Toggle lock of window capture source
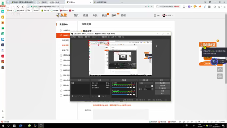The image size is (227, 128). pyautogui.click(x=109, y=85)
